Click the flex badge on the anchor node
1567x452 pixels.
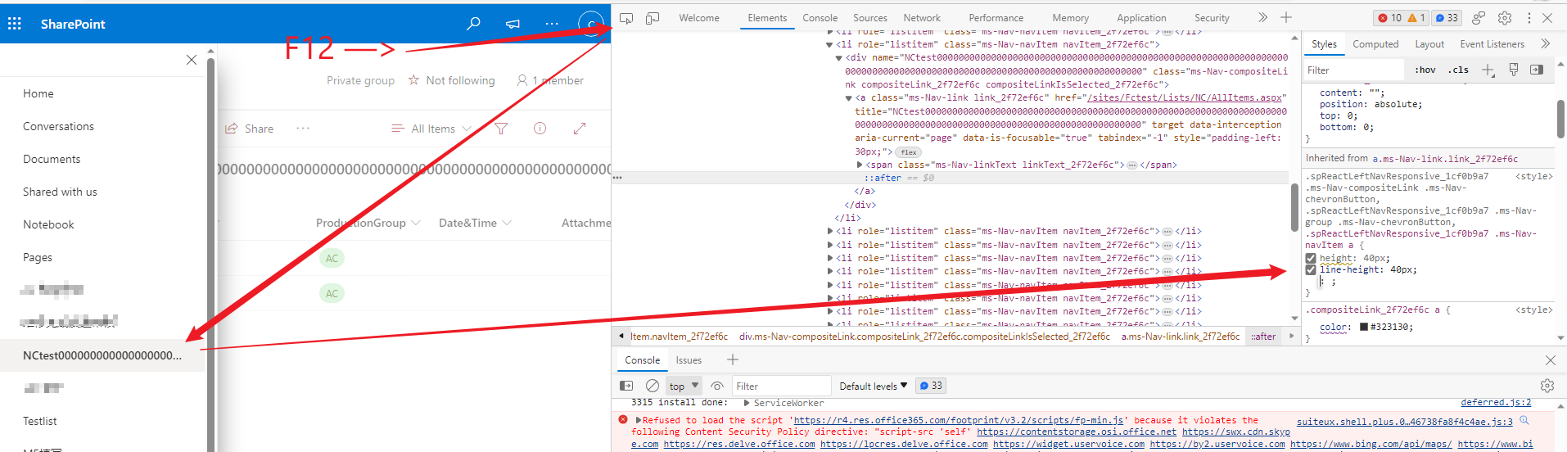pyautogui.click(x=909, y=151)
